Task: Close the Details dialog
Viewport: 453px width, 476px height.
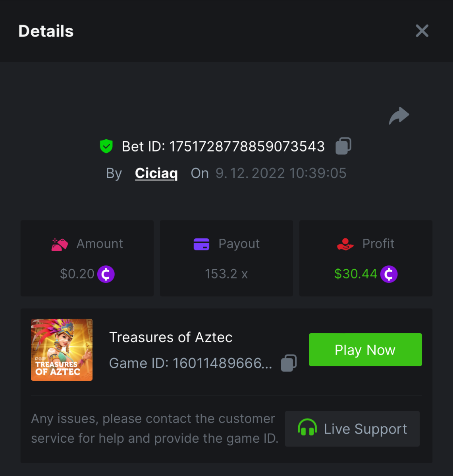Action: point(422,31)
